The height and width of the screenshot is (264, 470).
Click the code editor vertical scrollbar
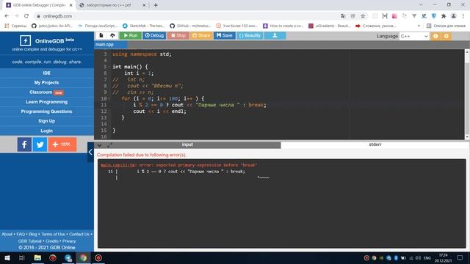(x=467, y=95)
